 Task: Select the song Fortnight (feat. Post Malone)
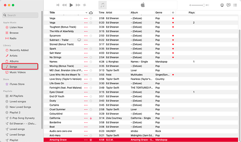click(66, 88)
